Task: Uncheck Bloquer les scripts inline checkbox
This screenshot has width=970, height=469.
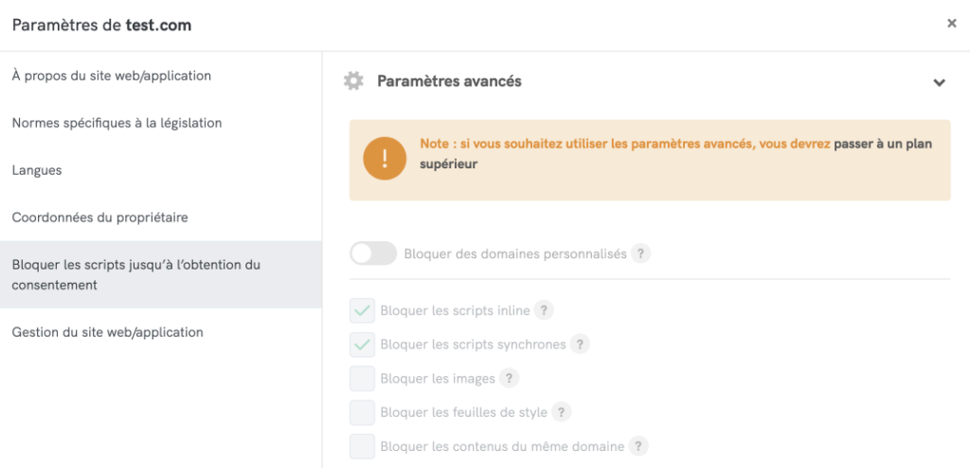Action: pyautogui.click(x=362, y=310)
